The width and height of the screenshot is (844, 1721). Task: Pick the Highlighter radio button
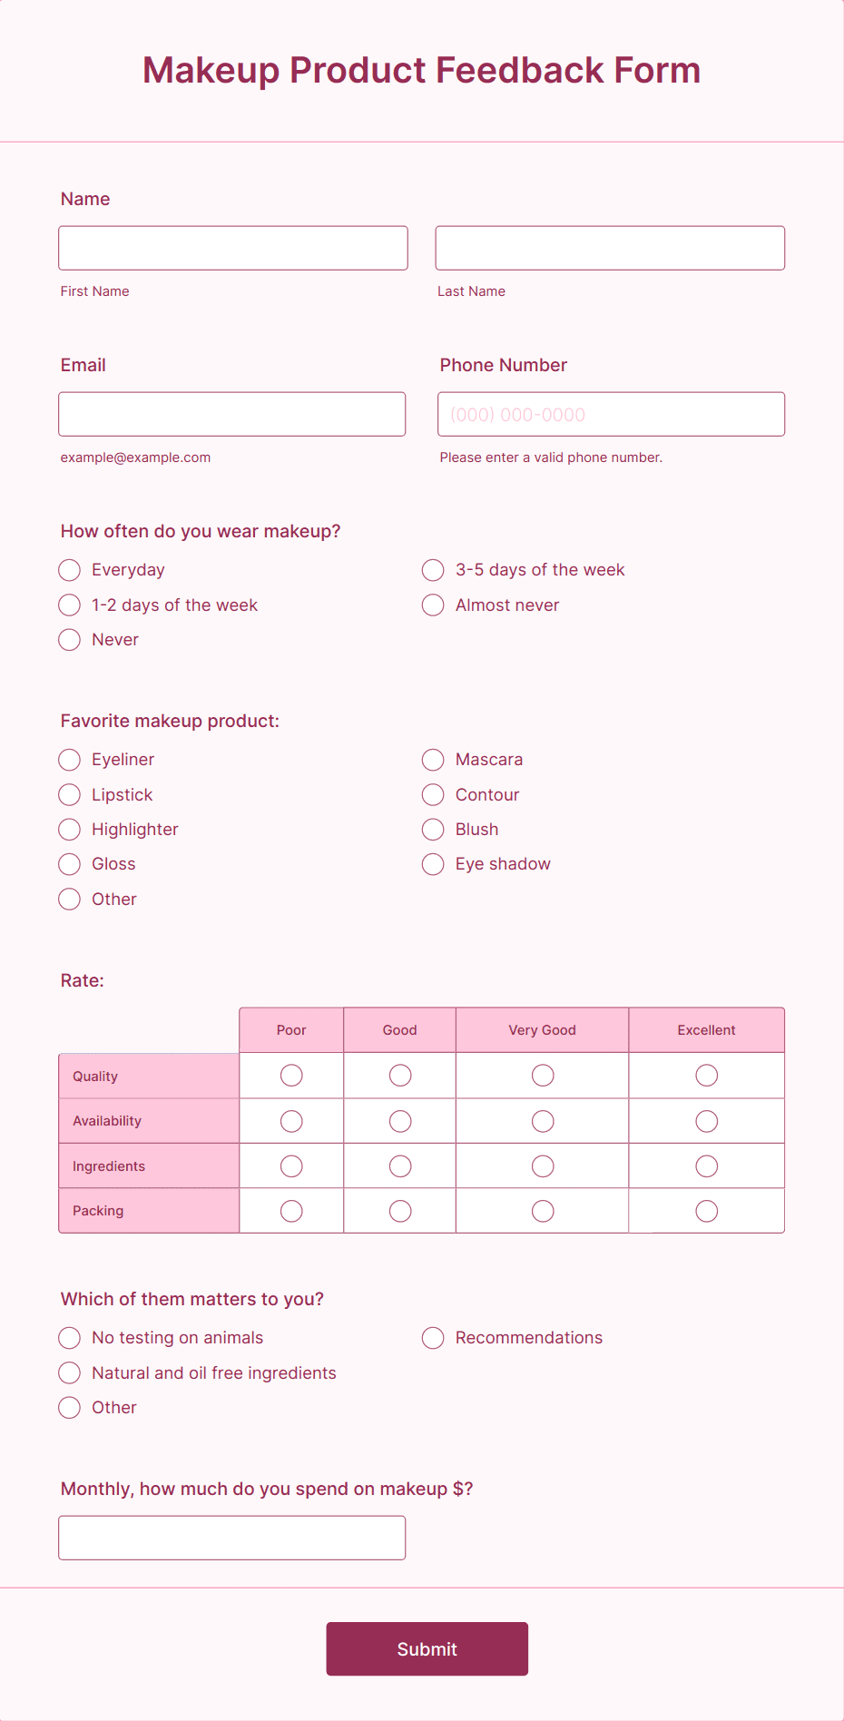pyautogui.click(x=70, y=830)
